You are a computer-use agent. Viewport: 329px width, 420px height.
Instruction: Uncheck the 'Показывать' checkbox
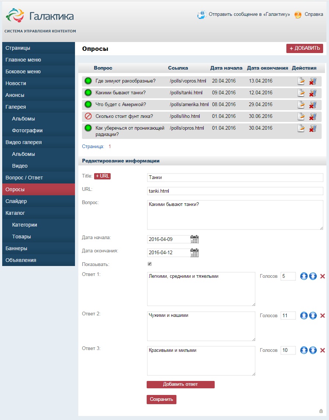(150, 264)
